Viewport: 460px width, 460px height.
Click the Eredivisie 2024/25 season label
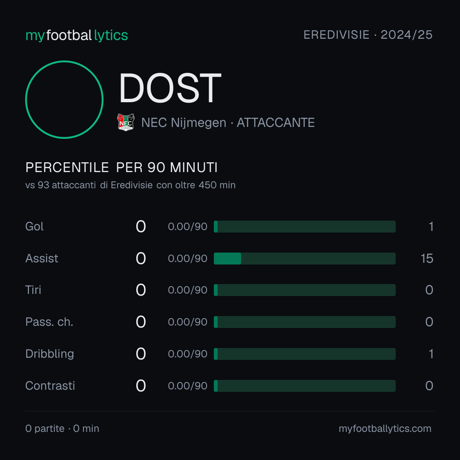(x=368, y=34)
